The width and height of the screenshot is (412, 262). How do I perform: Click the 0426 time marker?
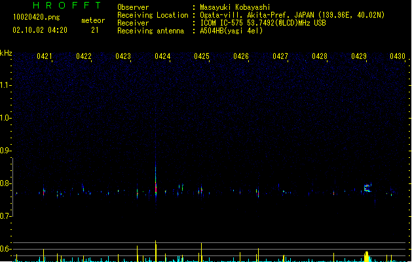click(x=241, y=56)
